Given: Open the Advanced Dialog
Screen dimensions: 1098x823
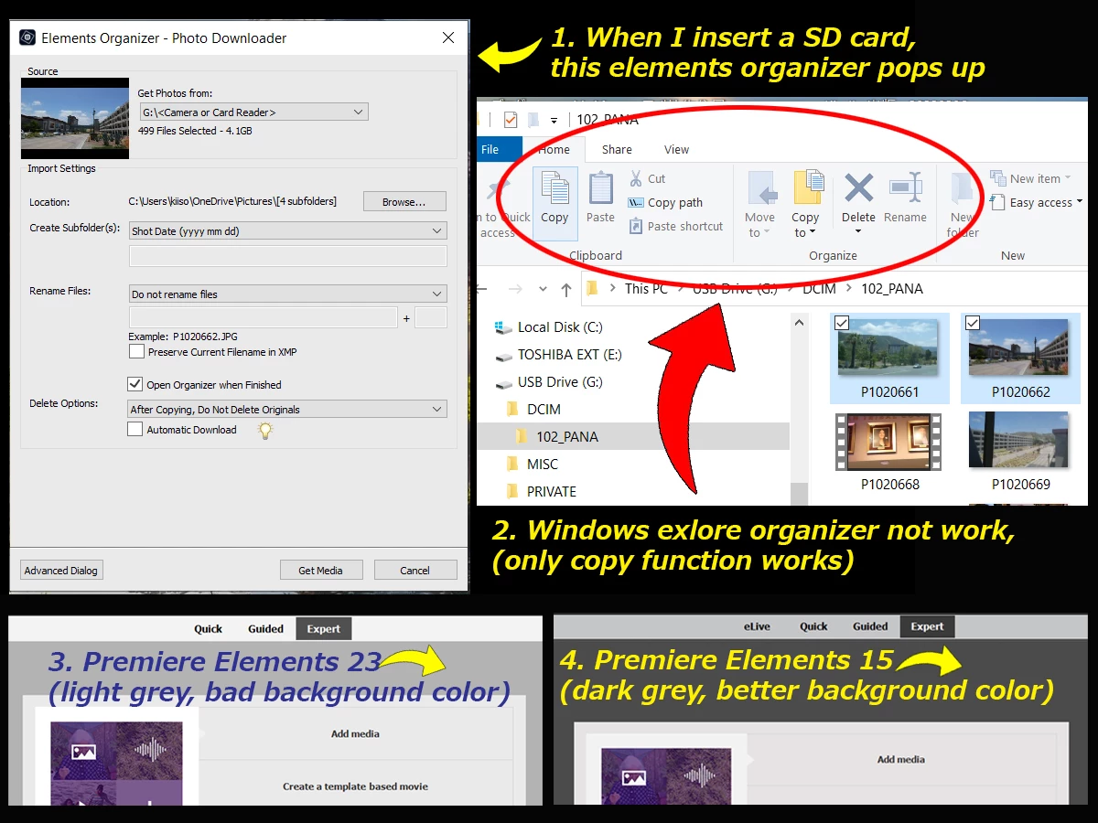Looking at the screenshot, I should point(61,570).
